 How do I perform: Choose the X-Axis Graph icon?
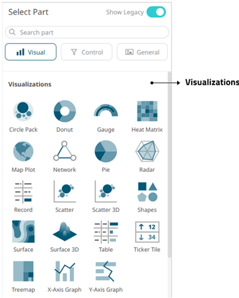[x=64, y=271]
